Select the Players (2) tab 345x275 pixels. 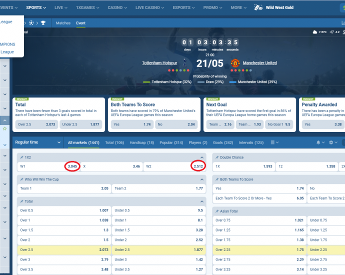pos(198,142)
